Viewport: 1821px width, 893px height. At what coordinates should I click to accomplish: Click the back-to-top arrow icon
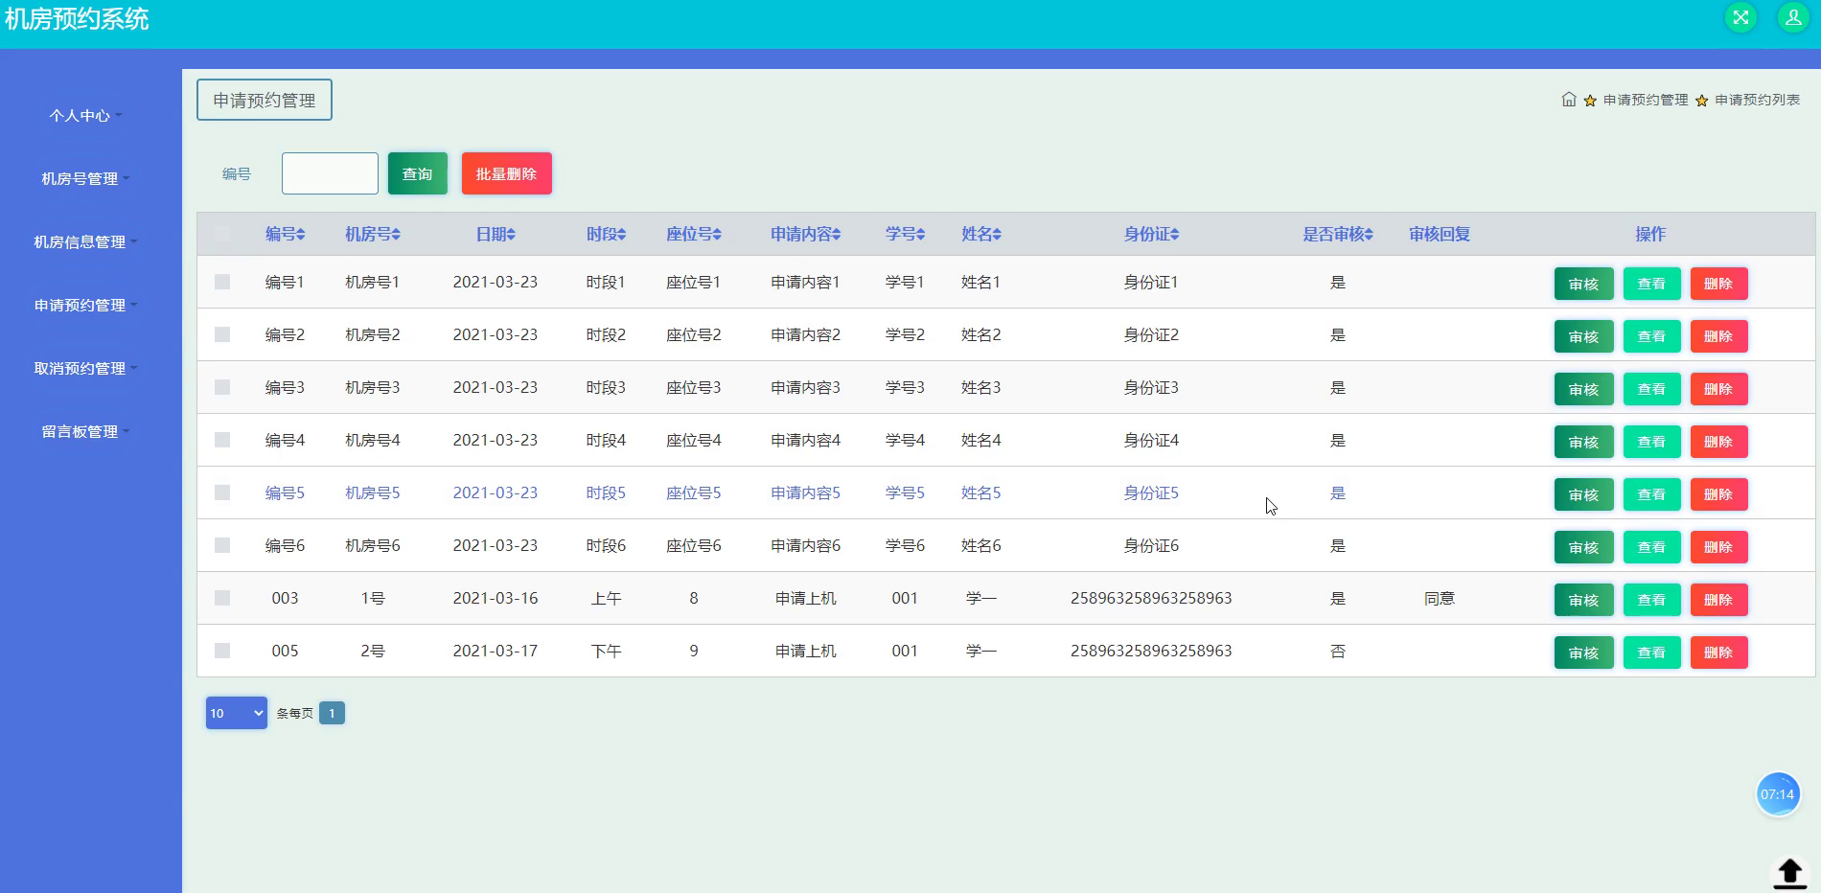(x=1789, y=873)
